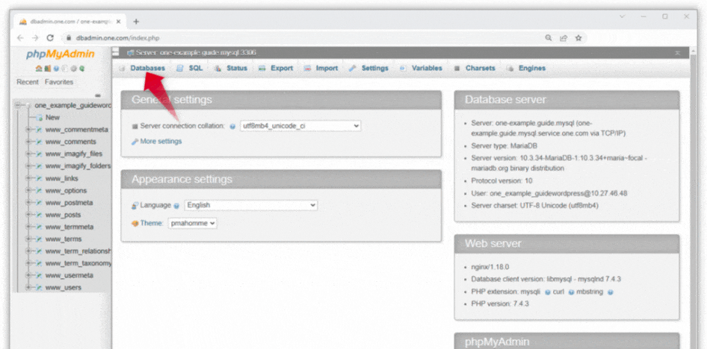The height and width of the screenshot is (349, 707).
Task: Open the Export tab
Action: (x=282, y=69)
